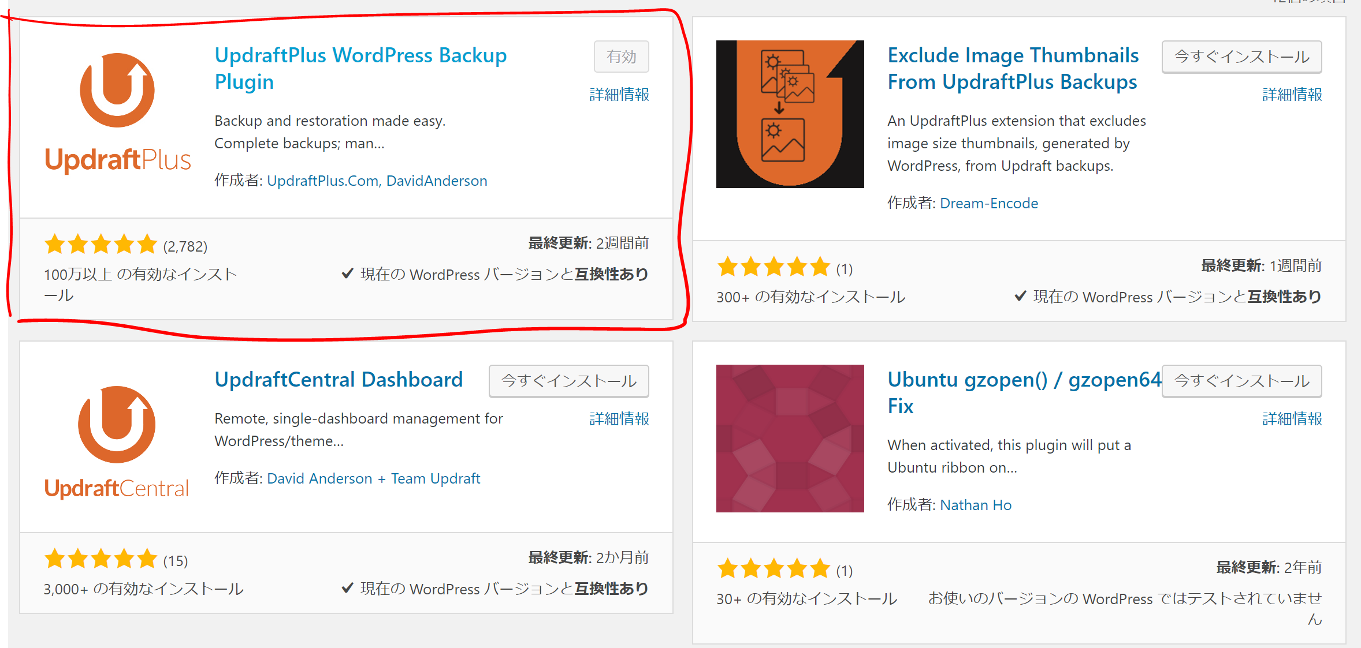Click the Ubuntu gzopen plugin red thumbnail
This screenshot has height=648, width=1361.
790,439
